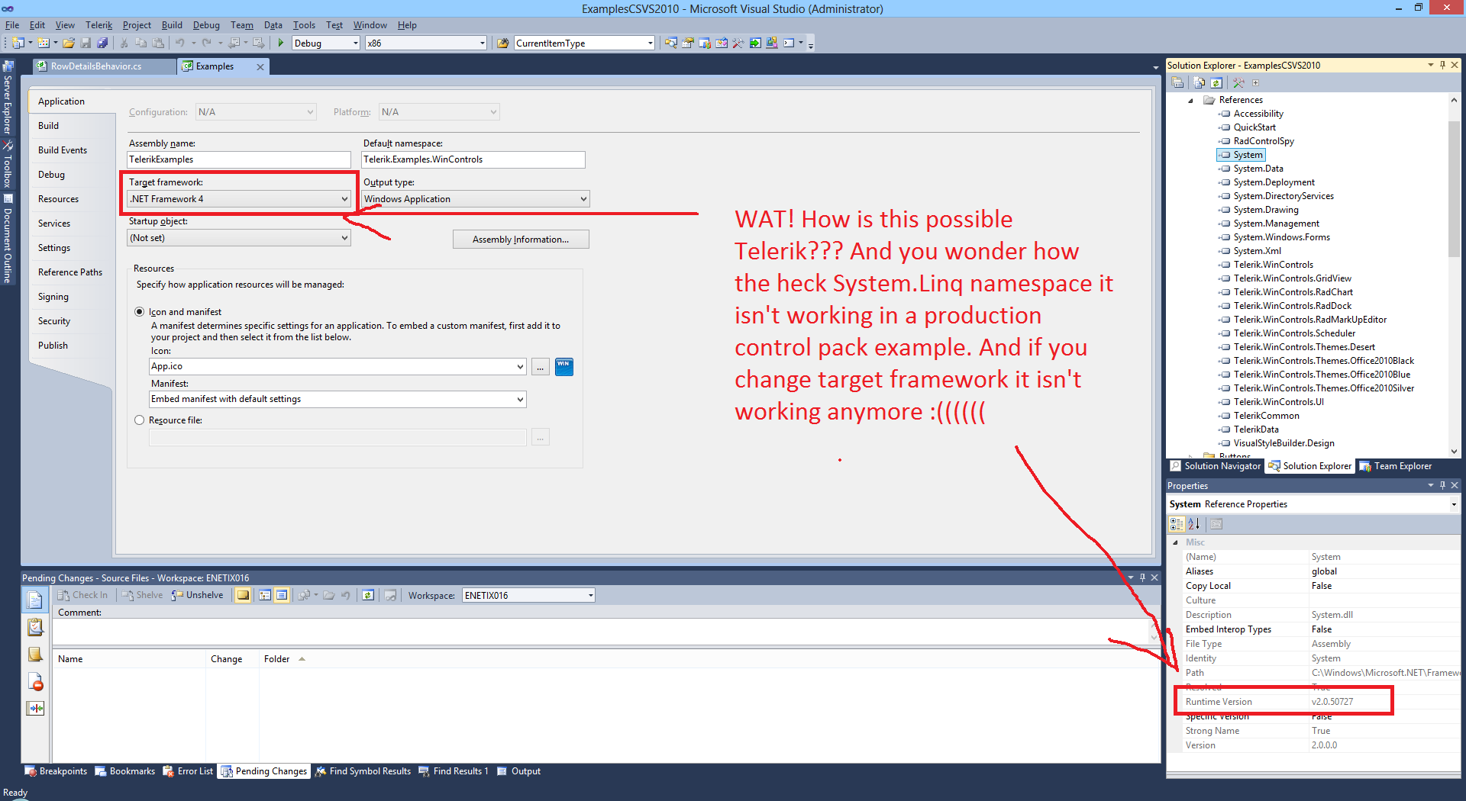Click the Toolbox wrench icon in main toolbar
This screenshot has height=801, width=1466.
point(738,43)
